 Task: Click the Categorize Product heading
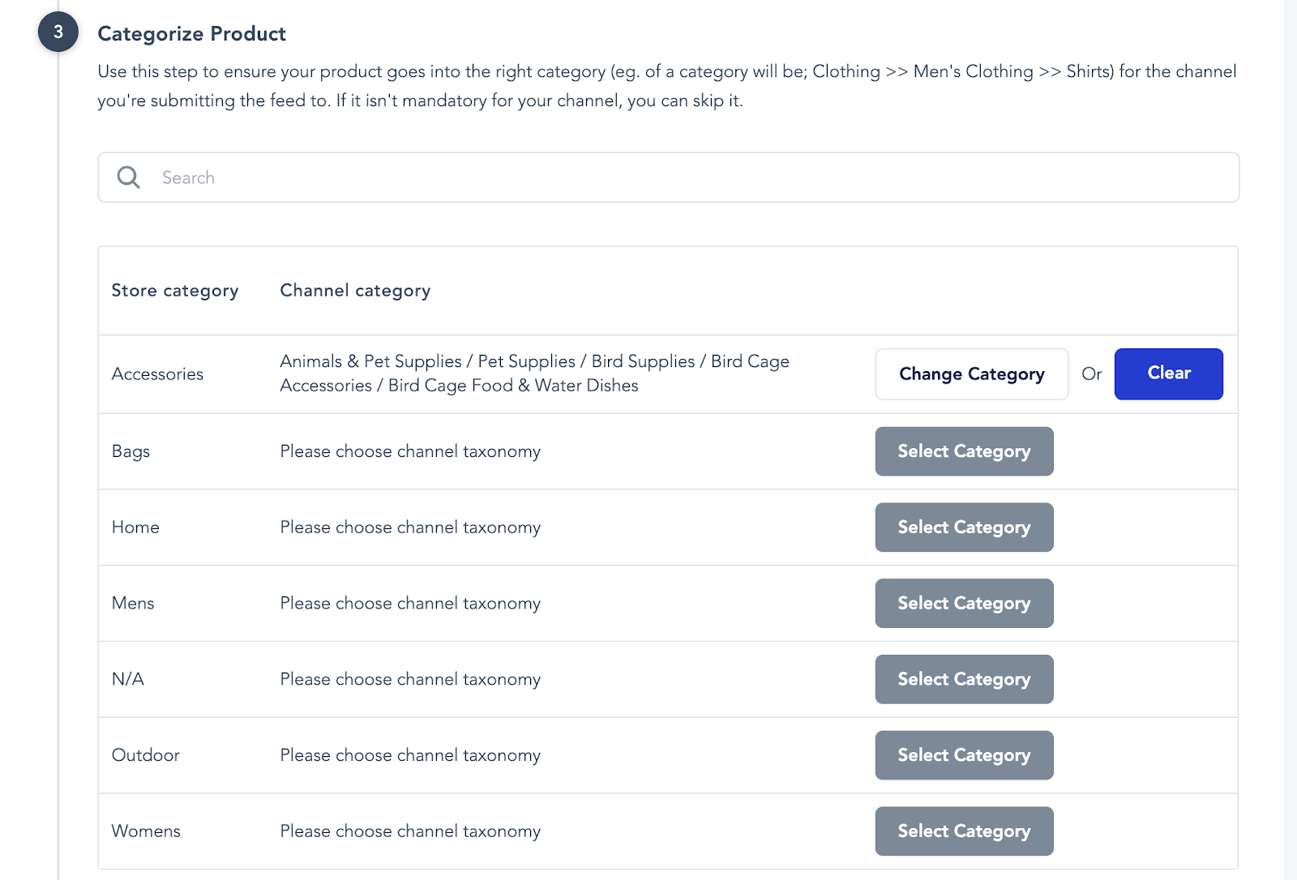pyautogui.click(x=191, y=34)
